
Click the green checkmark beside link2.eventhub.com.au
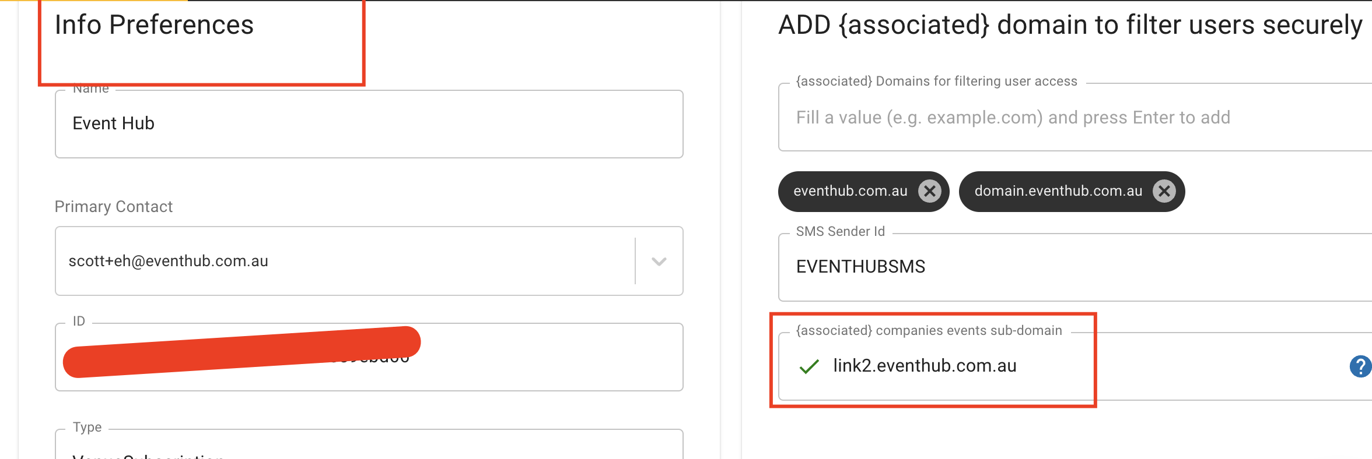point(809,366)
